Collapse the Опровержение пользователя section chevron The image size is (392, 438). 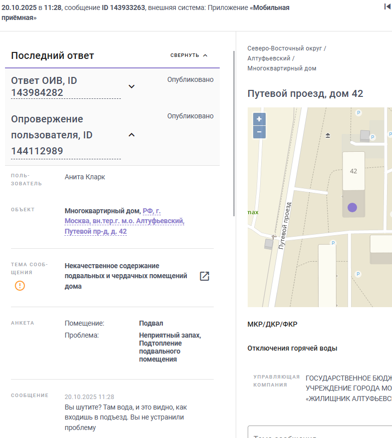tap(131, 134)
